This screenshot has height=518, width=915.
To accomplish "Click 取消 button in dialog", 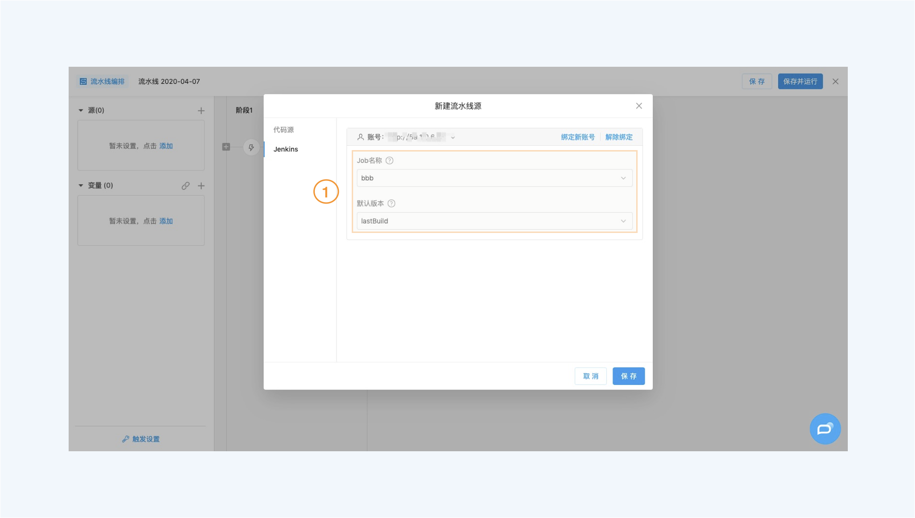I will point(591,376).
